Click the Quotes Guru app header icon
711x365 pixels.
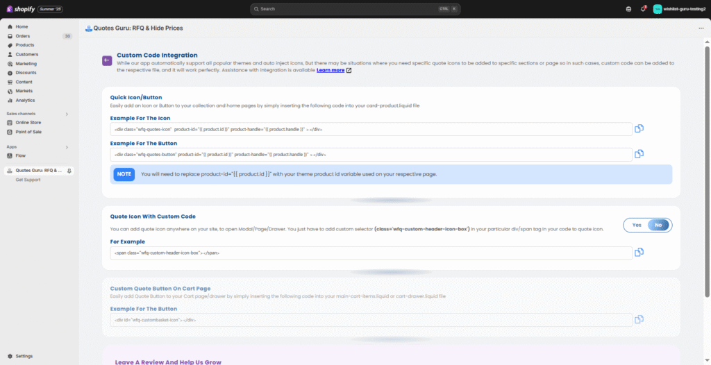[88, 28]
